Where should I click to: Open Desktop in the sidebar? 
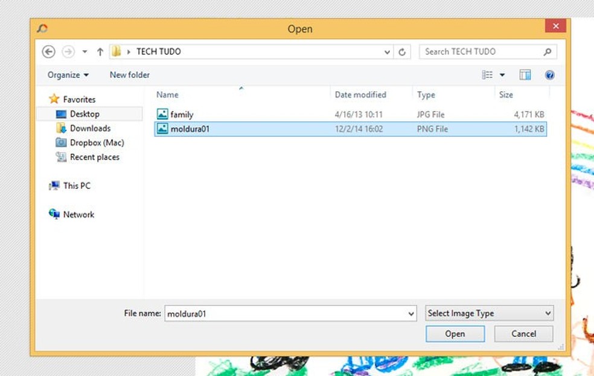(85, 114)
